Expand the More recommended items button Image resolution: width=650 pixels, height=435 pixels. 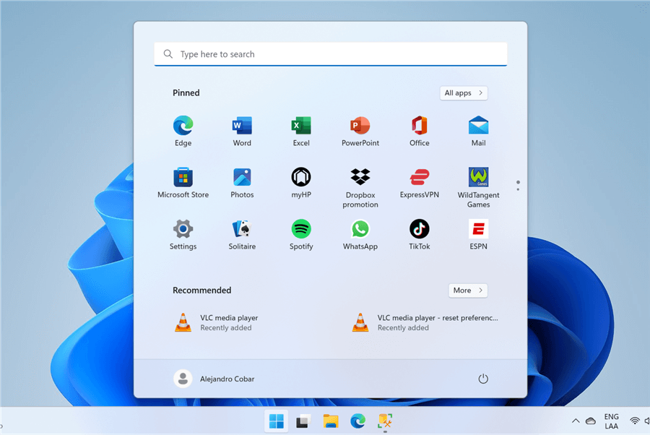(x=467, y=290)
